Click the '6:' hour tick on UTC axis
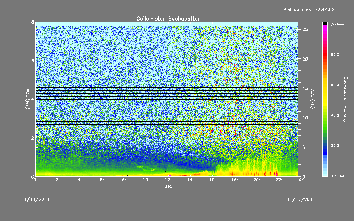354x221 pixels. tap(102, 180)
